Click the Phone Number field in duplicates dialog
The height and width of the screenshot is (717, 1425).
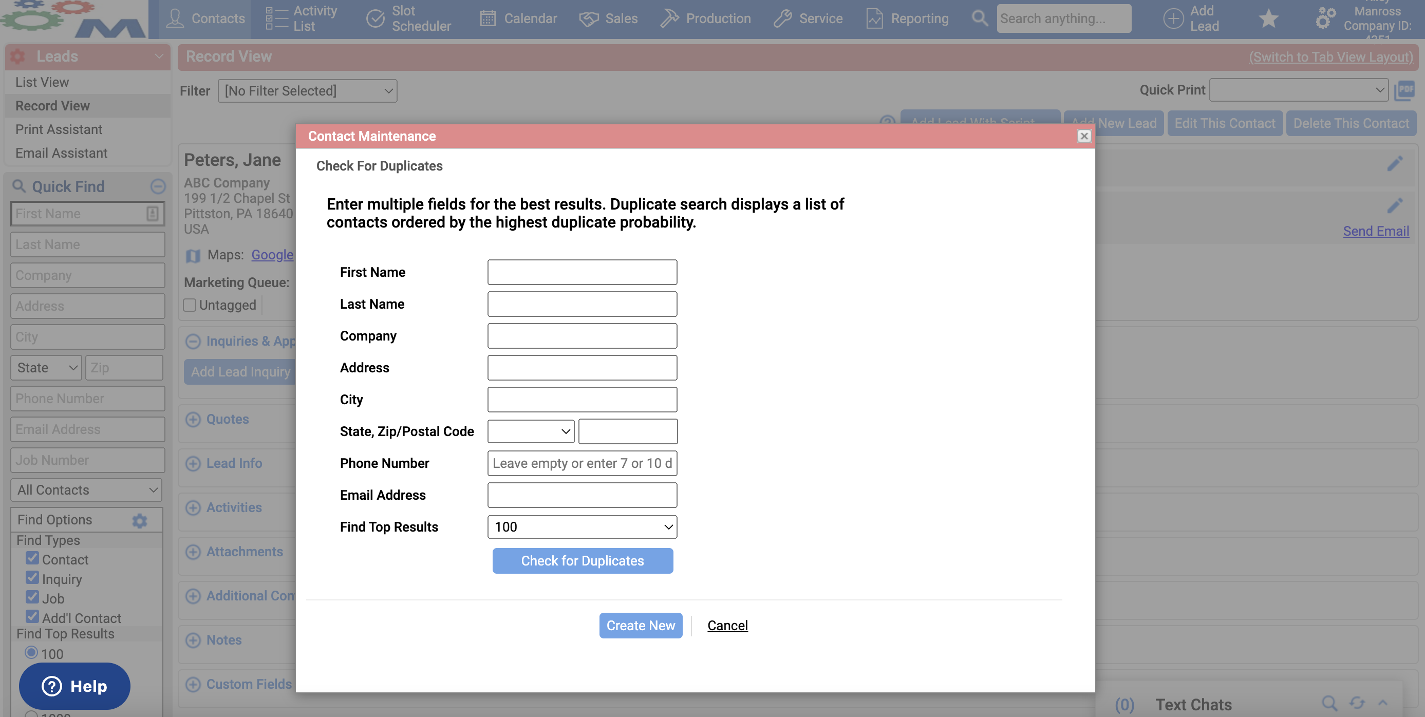pyautogui.click(x=582, y=463)
